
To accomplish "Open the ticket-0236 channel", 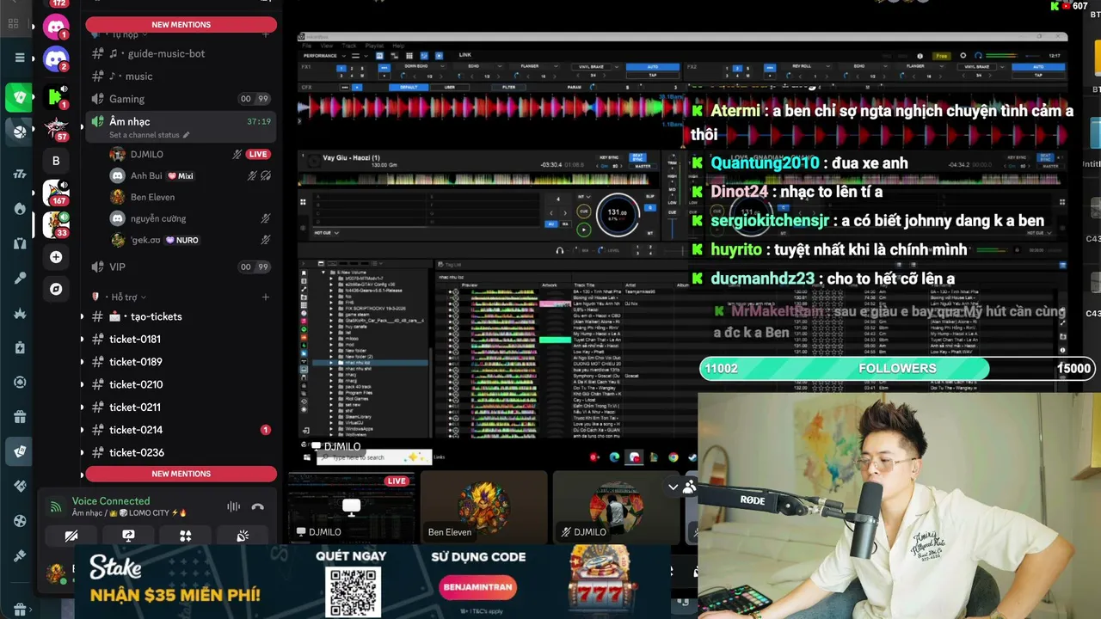I will coord(181,452).
